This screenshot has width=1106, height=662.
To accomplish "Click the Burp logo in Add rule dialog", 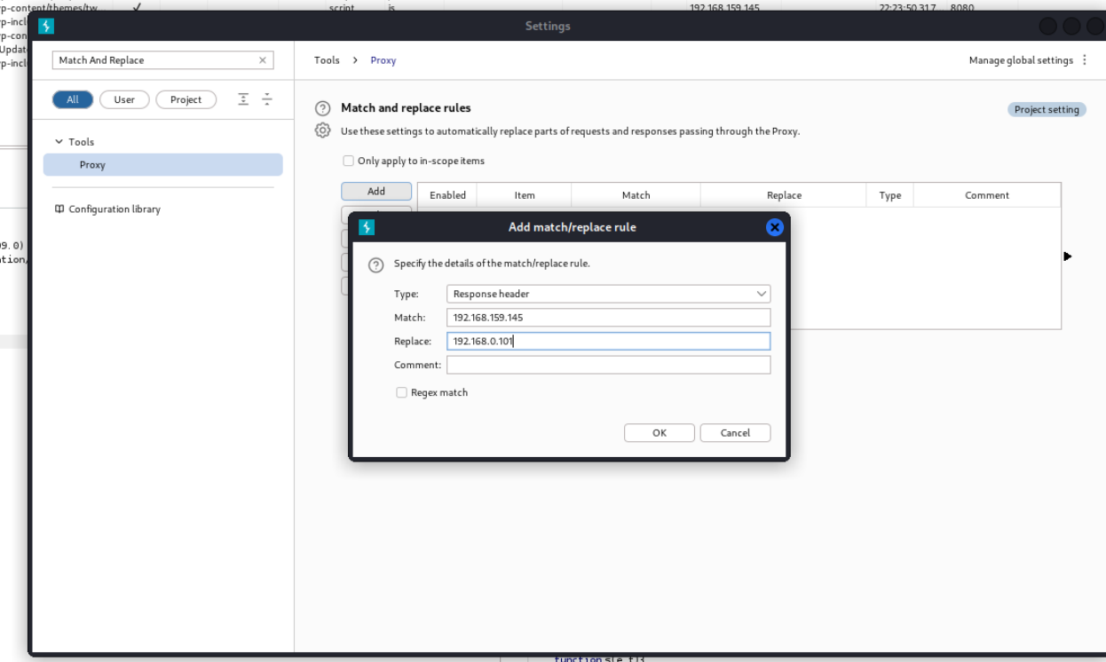I will point(367,227).
